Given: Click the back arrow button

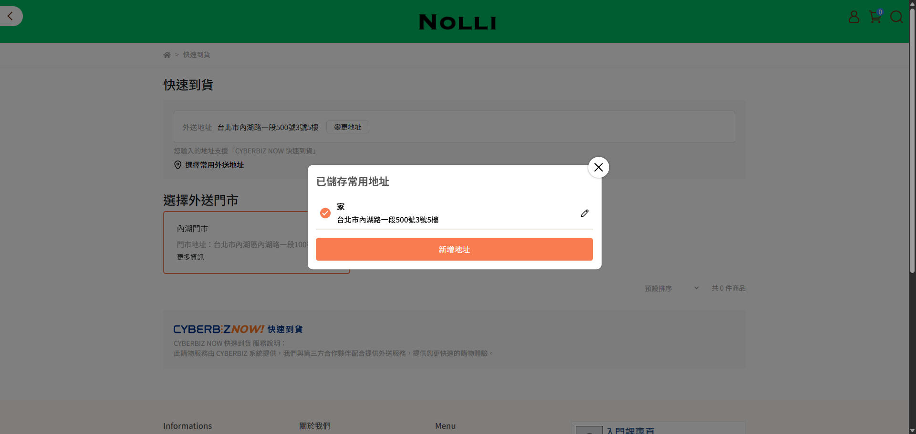Looking at the screenshot, I should pyautogui.click(x=10, y=16).
